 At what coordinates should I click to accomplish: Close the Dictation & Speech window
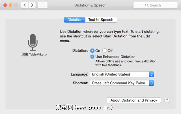coord(5,5)
